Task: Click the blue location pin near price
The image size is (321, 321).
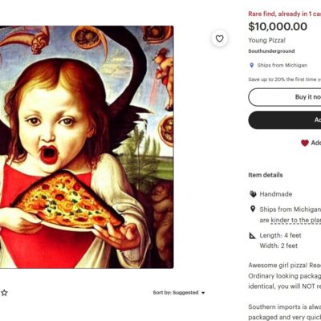Action: 251,65
